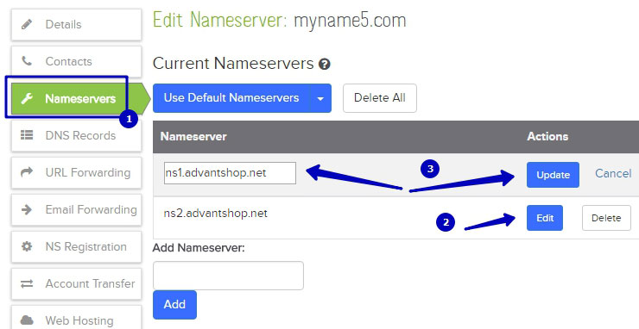Click the ns1.advantshop.net edit field

[230, 173]
